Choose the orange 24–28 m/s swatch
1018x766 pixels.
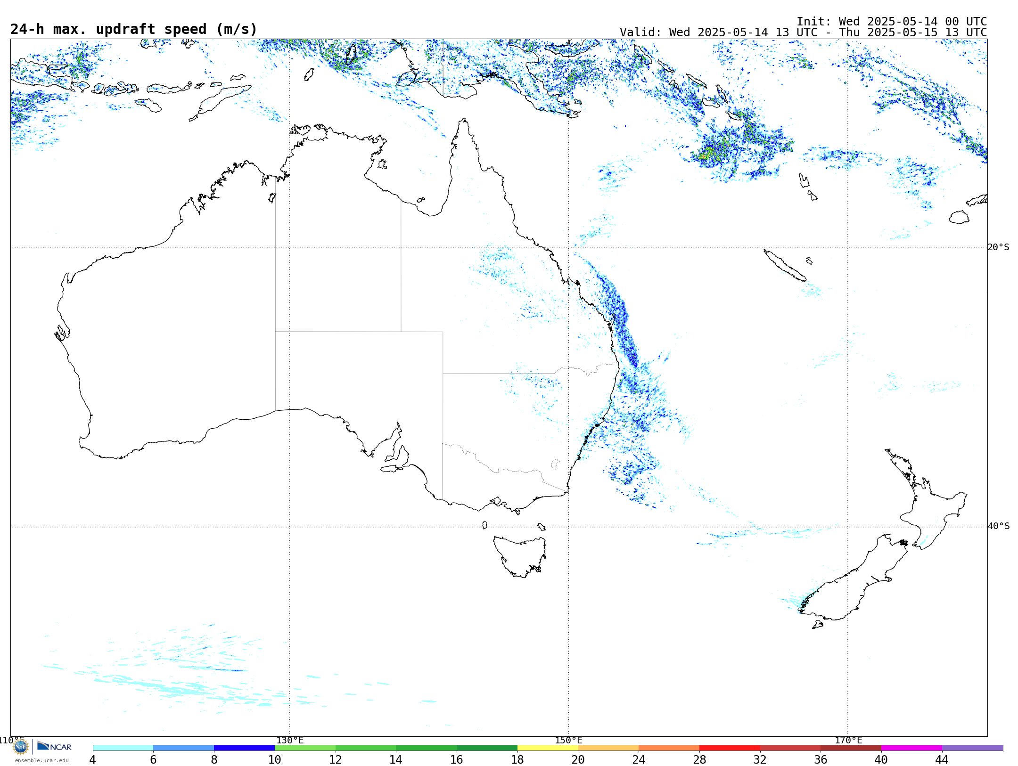[669, 748]
